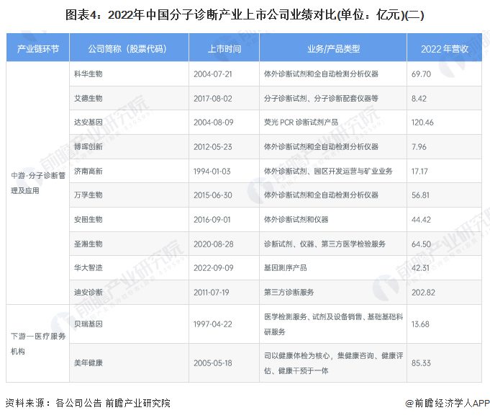Select the company name 安图生物

click(x=88, y=219)
